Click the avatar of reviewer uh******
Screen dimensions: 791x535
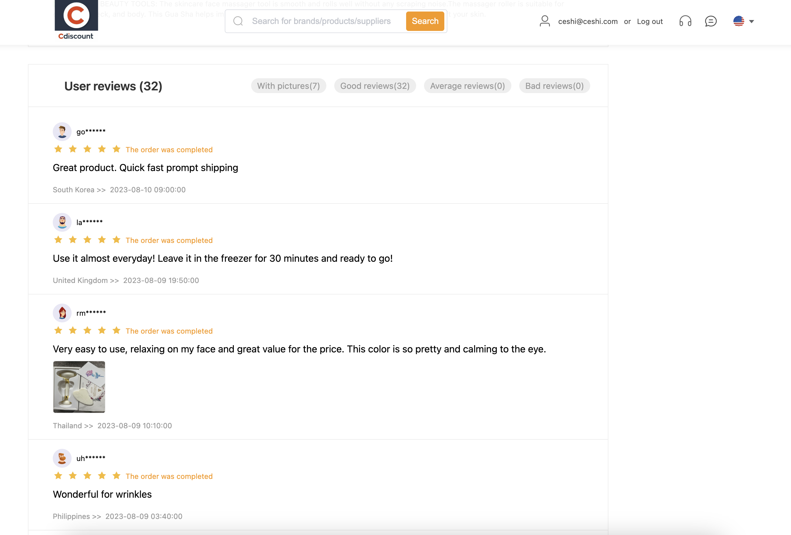(62, 458)
